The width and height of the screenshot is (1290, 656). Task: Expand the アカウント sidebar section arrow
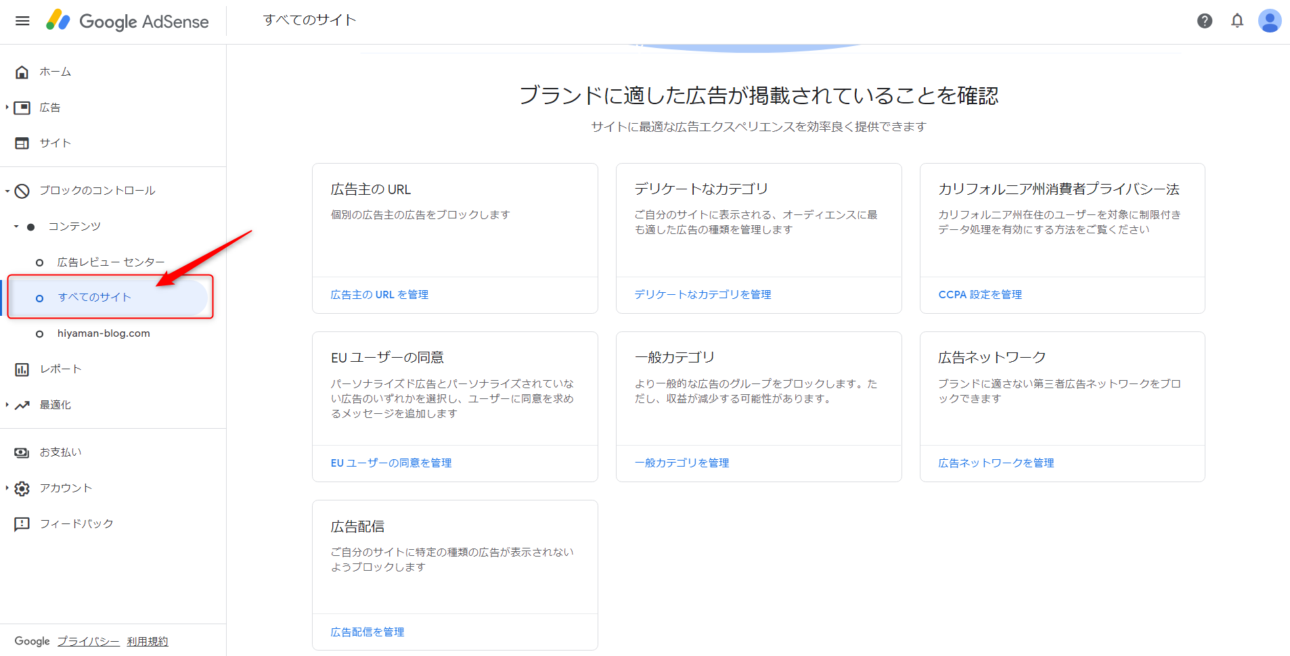click(7, 488)
